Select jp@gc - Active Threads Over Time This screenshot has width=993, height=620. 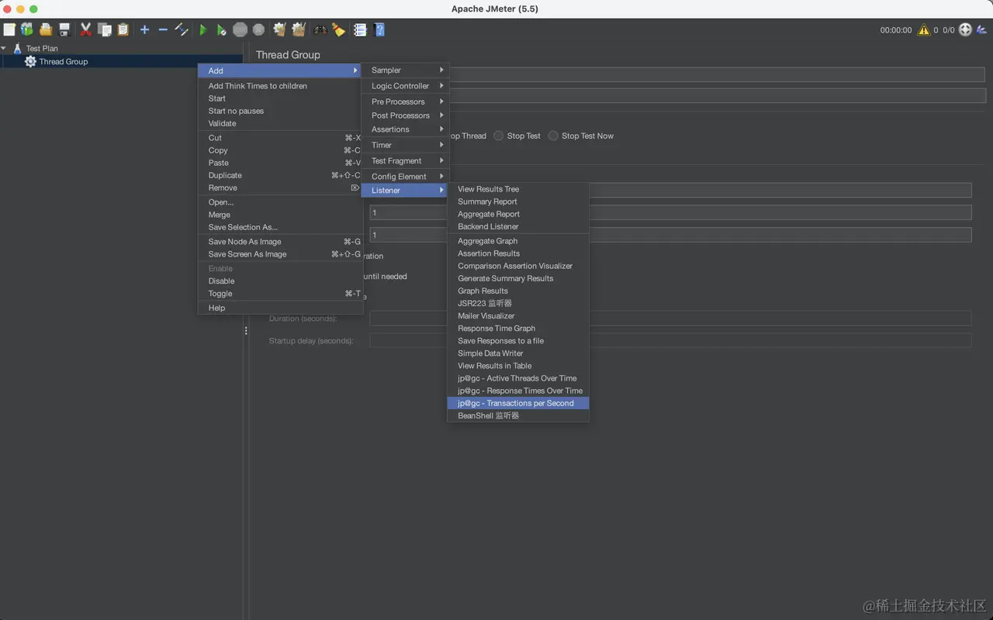tap(518, 378)
